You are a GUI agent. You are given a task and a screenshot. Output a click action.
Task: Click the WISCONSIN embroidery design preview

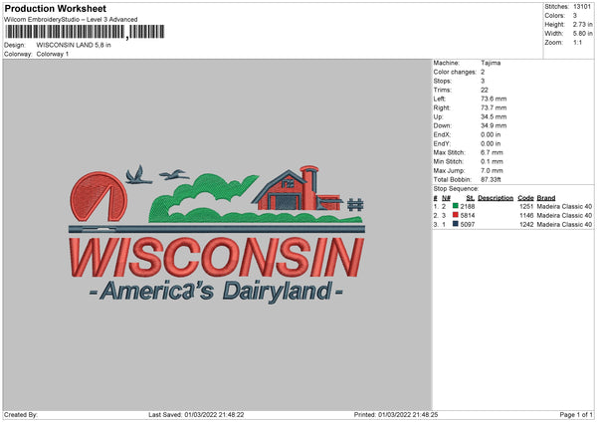(217, 234)
